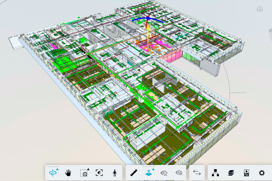The height and width of the screenshot is (181, 272).
Task: Open the Layers panel
Action: (231, 173)
